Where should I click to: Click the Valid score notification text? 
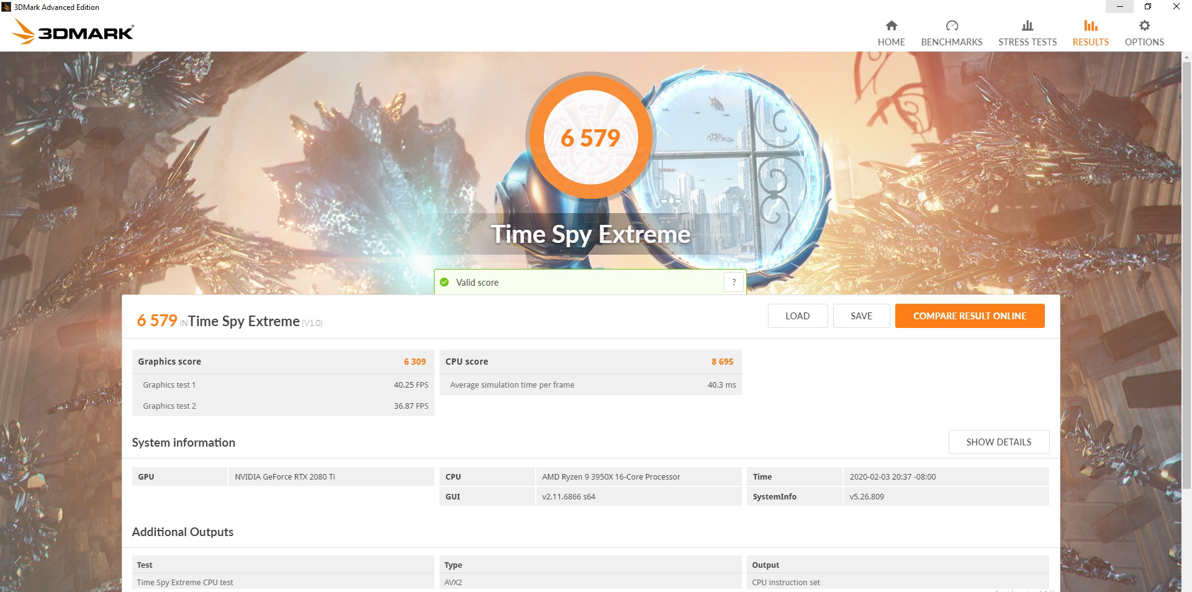477,282
